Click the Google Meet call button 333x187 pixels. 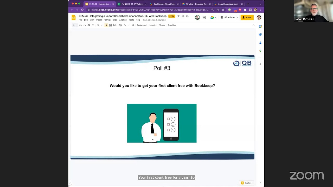point(213,17)
